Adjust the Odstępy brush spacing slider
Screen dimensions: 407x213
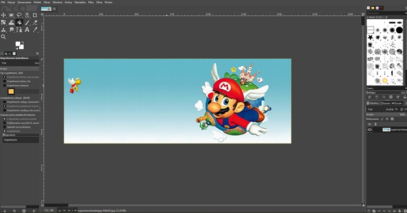[387, 92]
